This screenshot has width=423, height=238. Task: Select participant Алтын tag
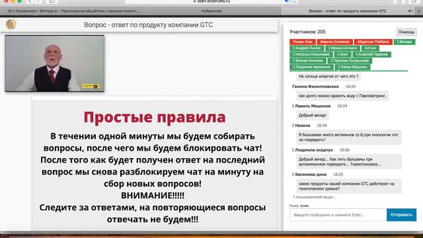370,48
